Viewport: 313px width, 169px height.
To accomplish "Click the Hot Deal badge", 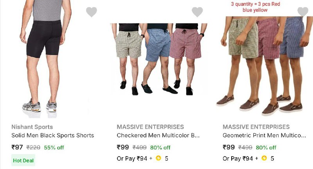I will click(23, 160).
